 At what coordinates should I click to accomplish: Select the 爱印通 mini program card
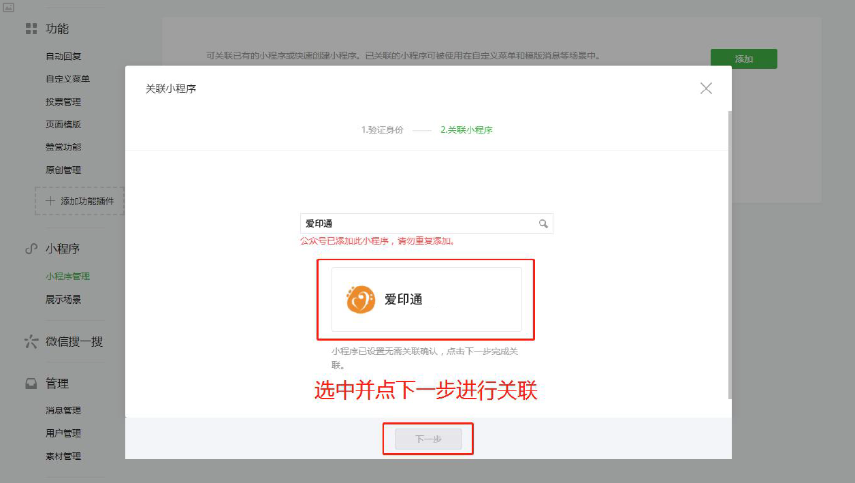[x=427, y=299]
